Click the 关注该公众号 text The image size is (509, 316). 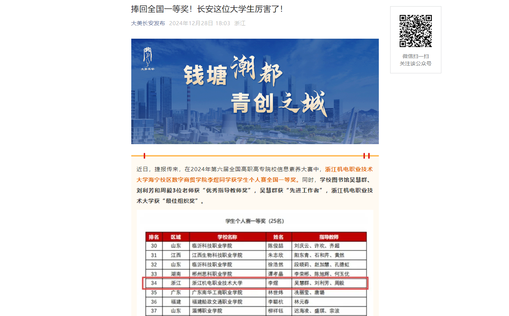tap(415, 63)
